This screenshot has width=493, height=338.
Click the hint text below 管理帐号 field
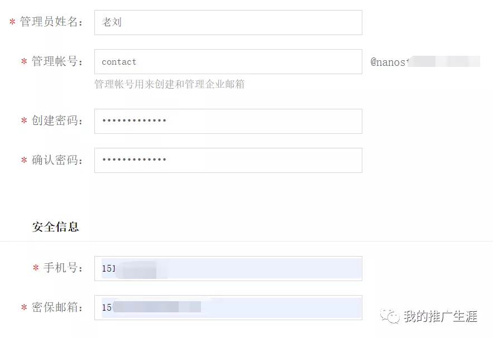pos(169,84)
